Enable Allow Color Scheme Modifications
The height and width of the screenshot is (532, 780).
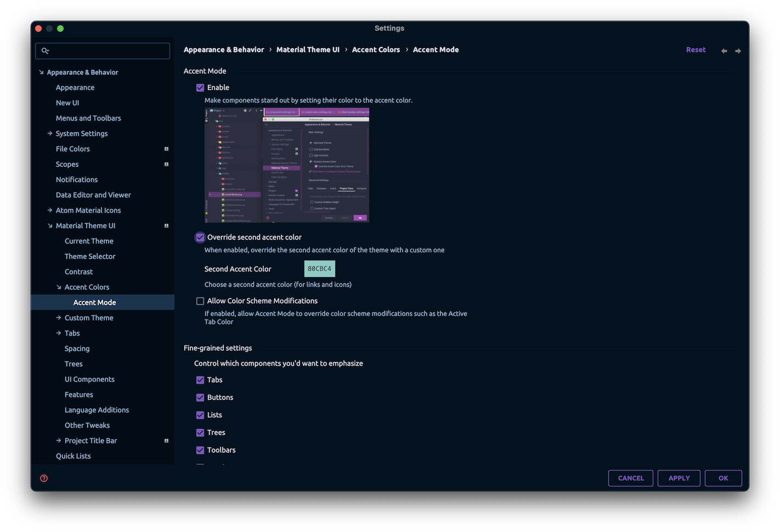(x=200, y=301)
